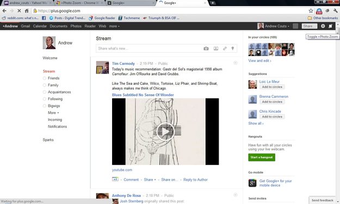This screenshot has height=204, width=340.
Task: Click Comment on Tim Carmody's post
Action: [x=131, y=180]
